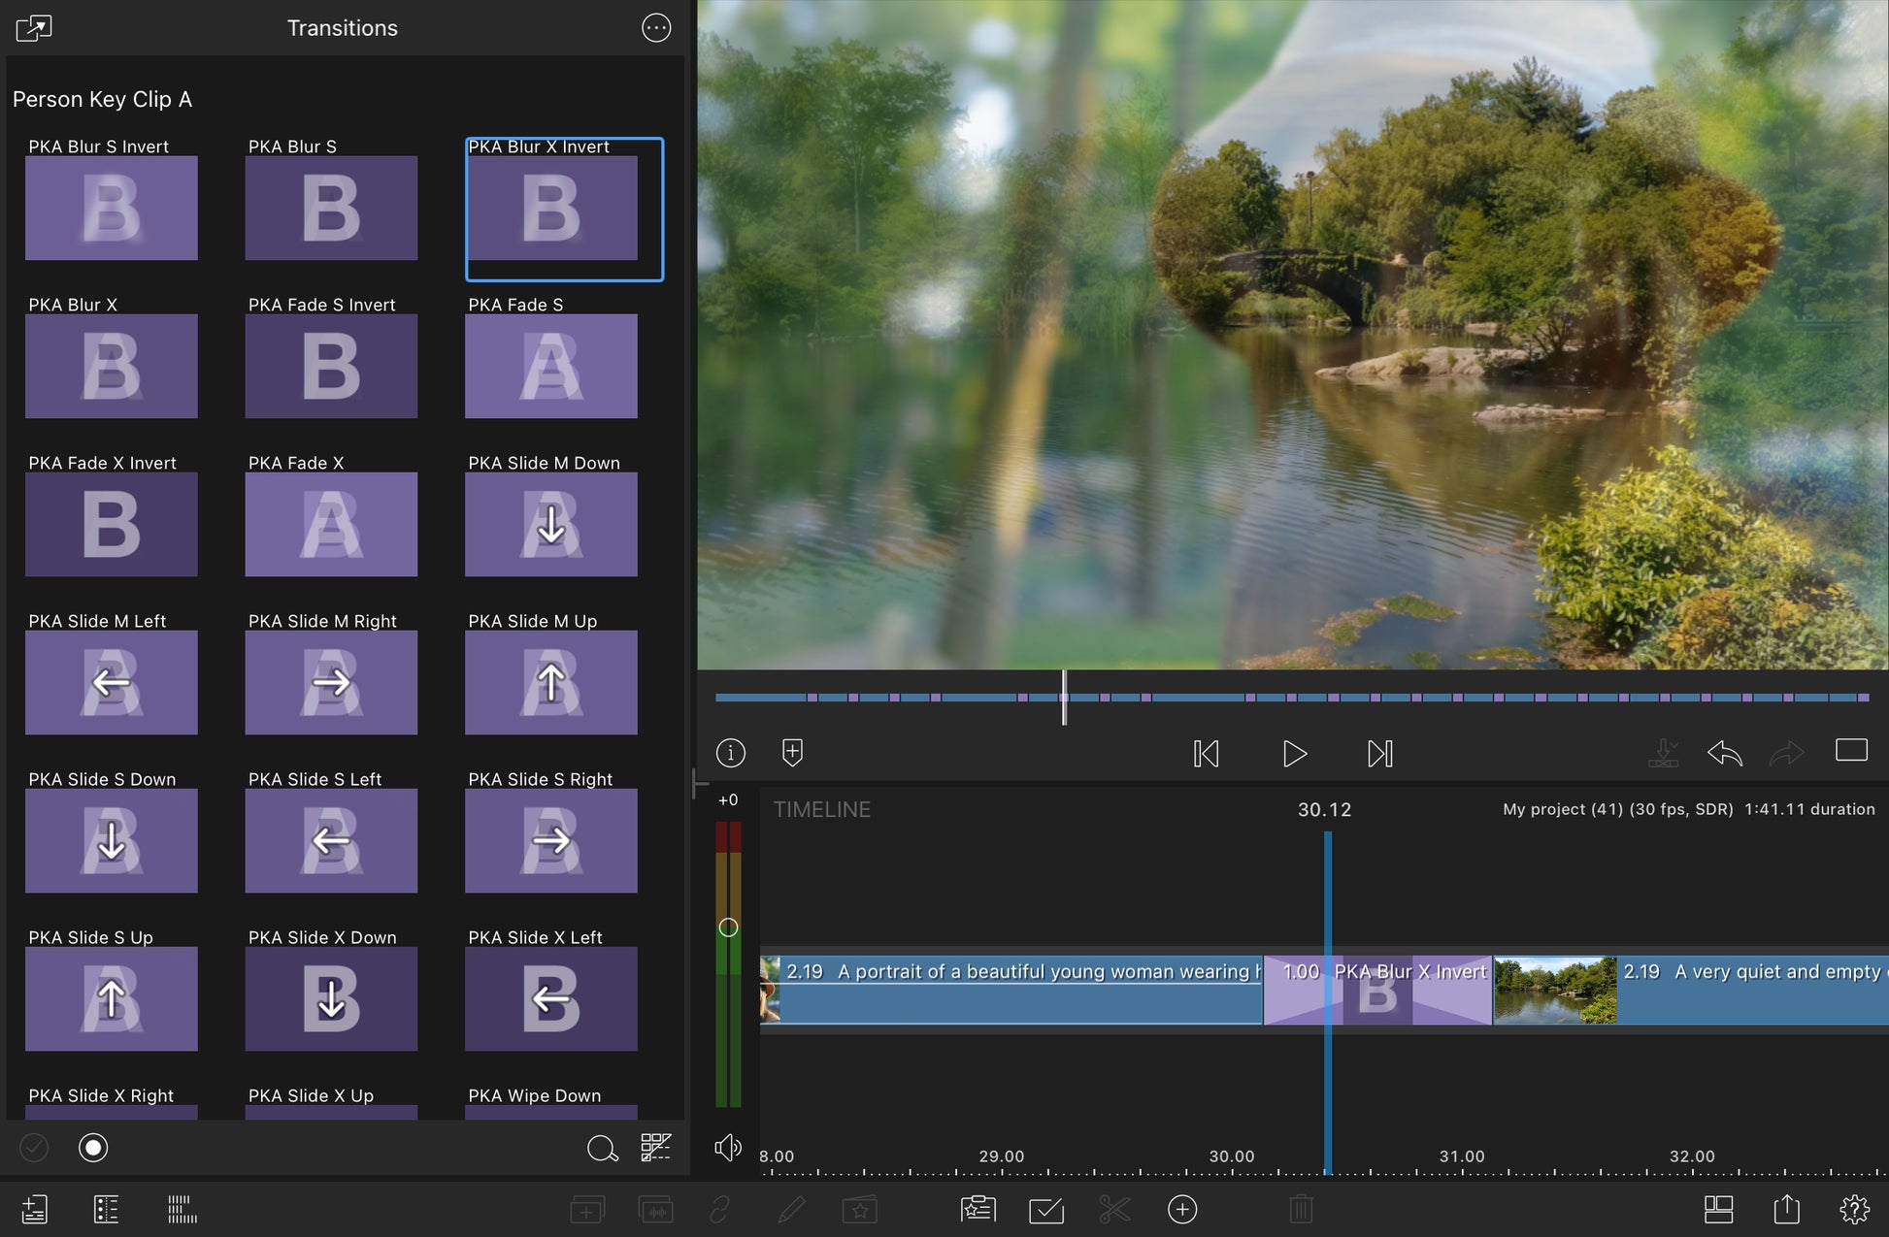Click the clip info button below preview

731,753
